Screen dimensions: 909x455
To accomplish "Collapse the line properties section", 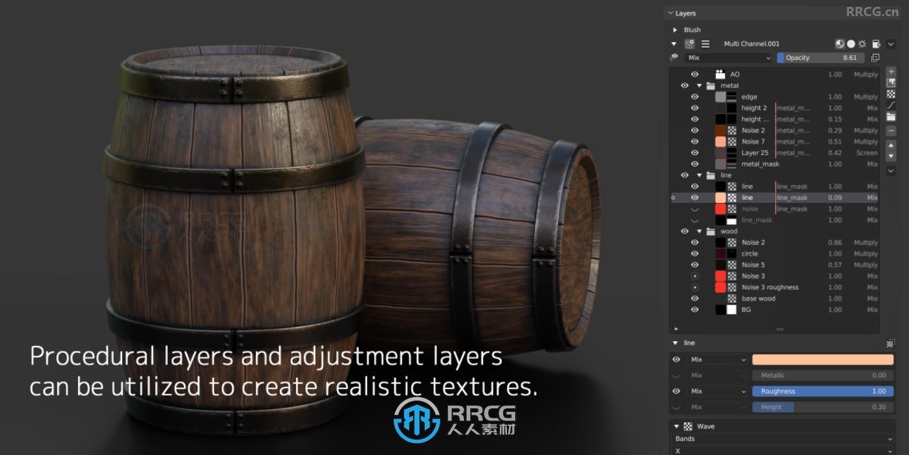I will click(675, 343).
